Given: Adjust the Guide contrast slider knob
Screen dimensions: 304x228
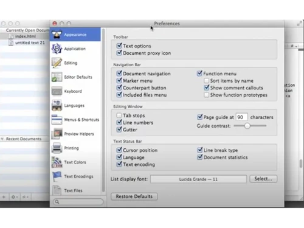Looking at the screenshot, I should click(x=247, y=126).
